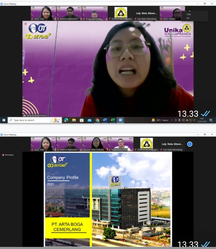Click Endrico Raymond T thumbnail in the speaker-view window
This screenshot has height=249, width=216.
point(69,13)
